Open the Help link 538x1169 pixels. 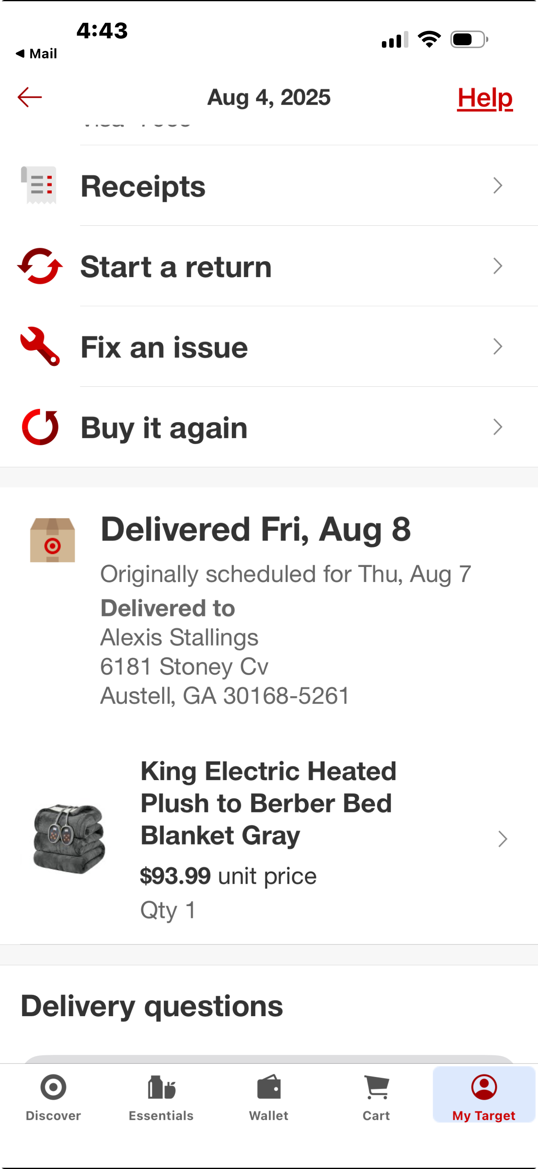tap(485, 97)
